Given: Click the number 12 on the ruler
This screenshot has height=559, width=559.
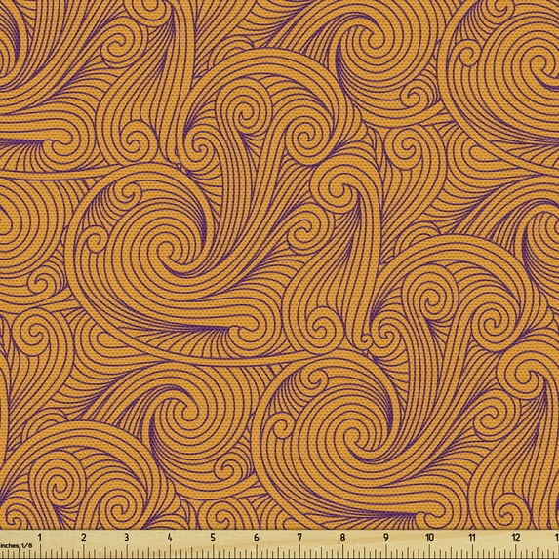Looking at the screenshot, I should click(x=516, y=537).
